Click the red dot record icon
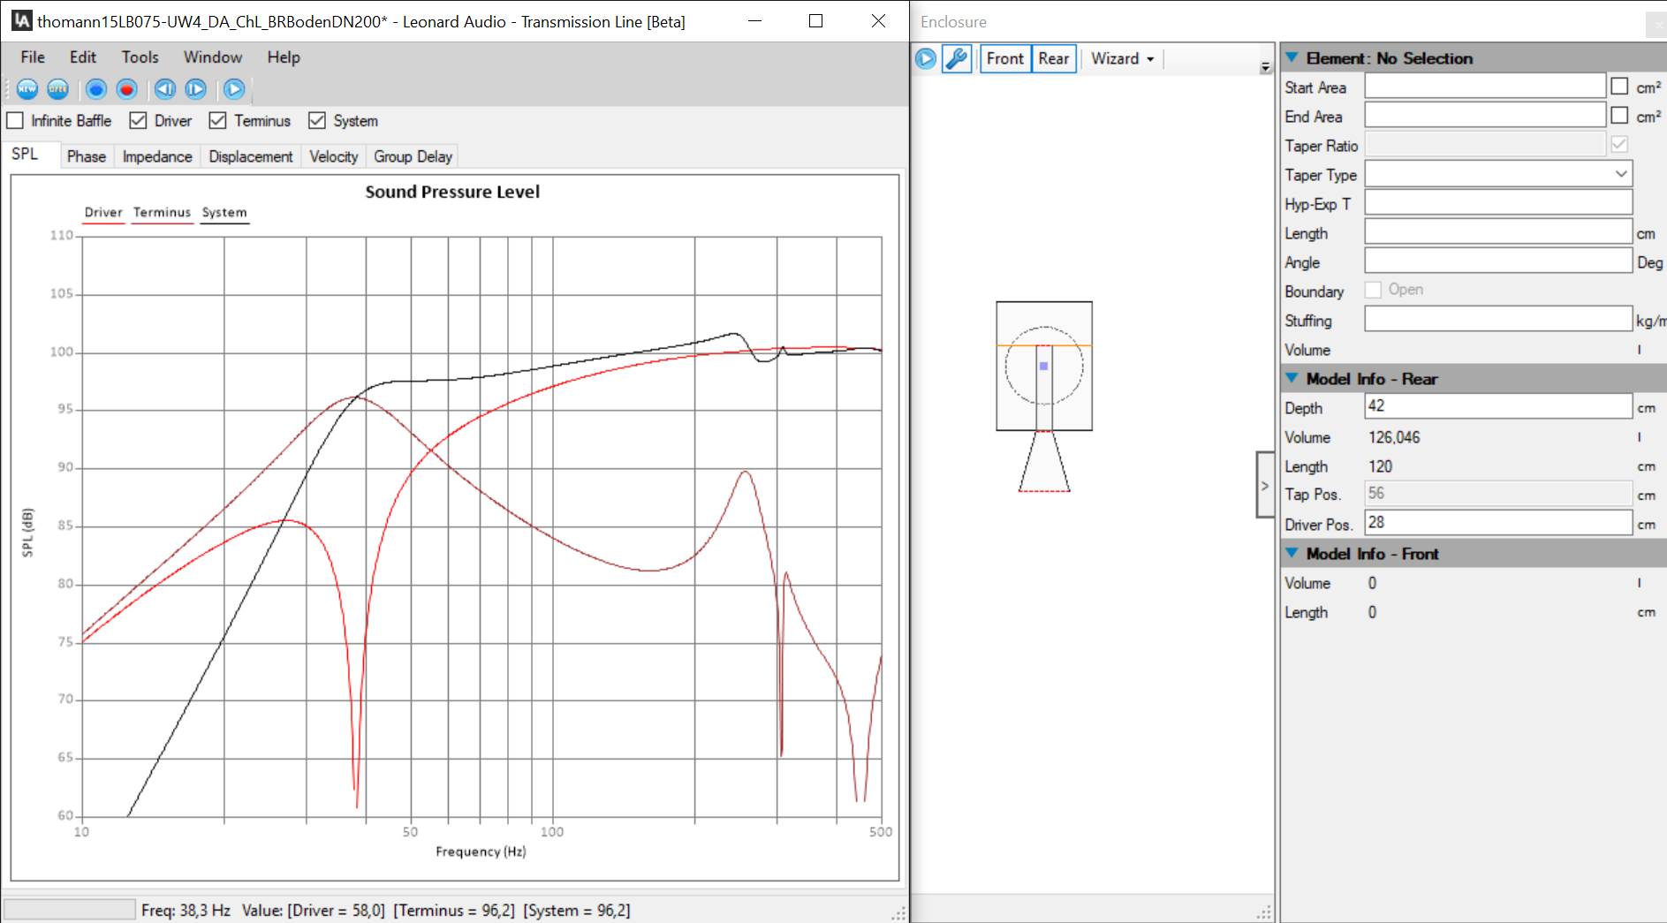Screen dimensions: 1667x923 click(x=127, y=89)
